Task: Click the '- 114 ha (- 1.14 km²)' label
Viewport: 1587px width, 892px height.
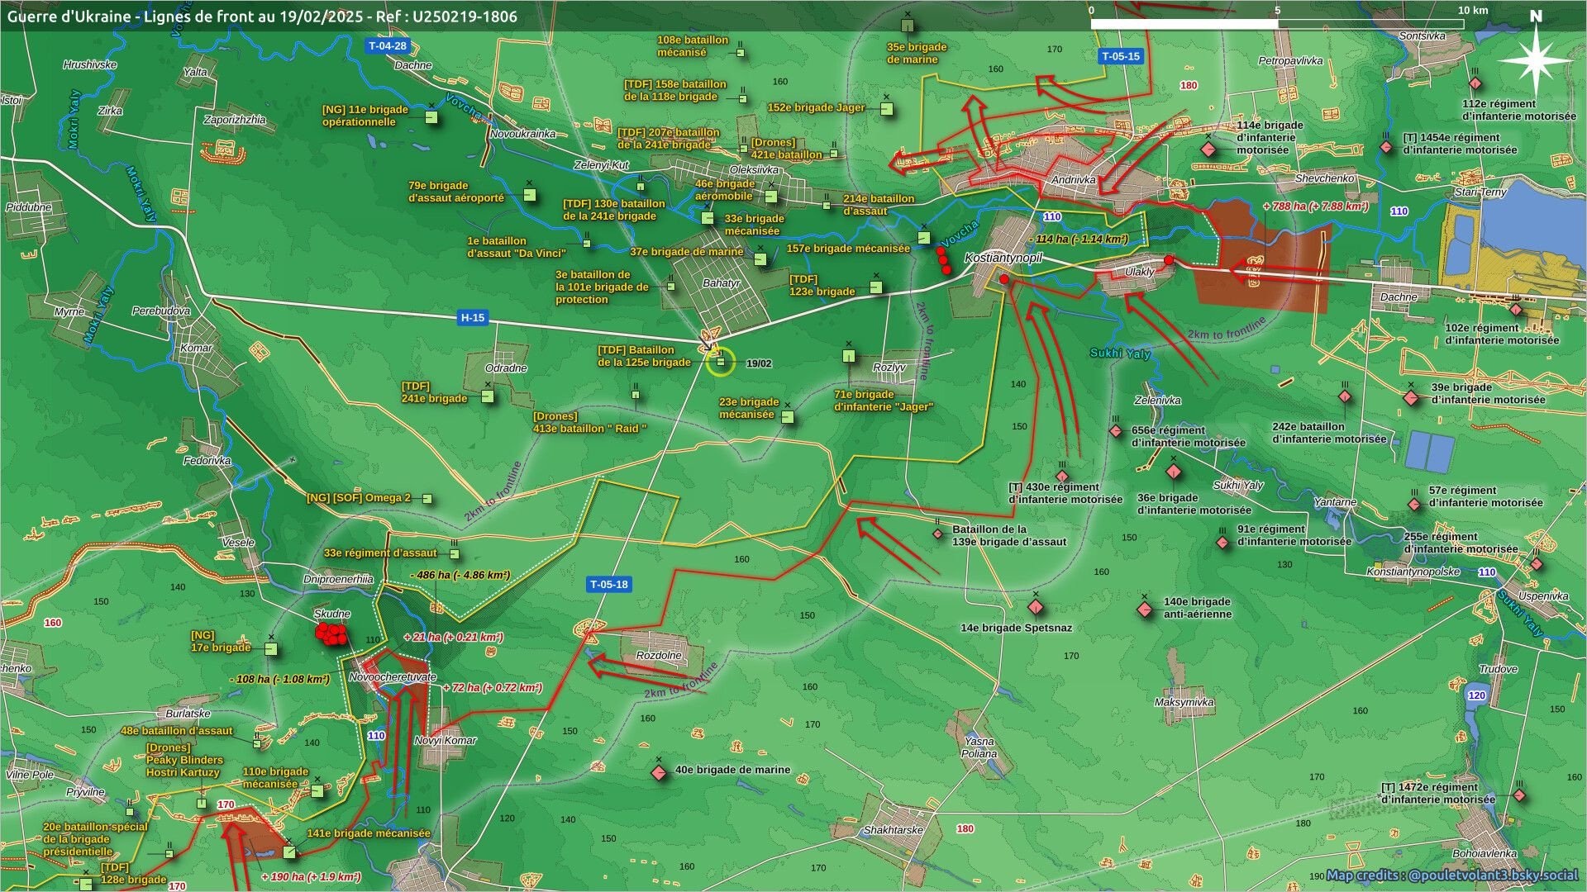Action: [1079, 239]
